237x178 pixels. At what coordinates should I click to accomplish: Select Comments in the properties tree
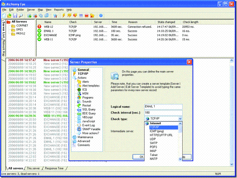(84, 145)
